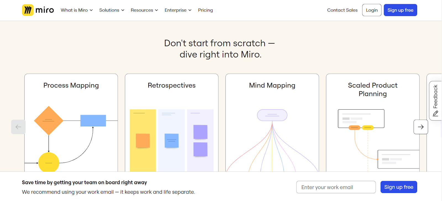Click Sign up free beside email field
The image size is (442, 201).
pyautogui.click(x=399, y=187)
